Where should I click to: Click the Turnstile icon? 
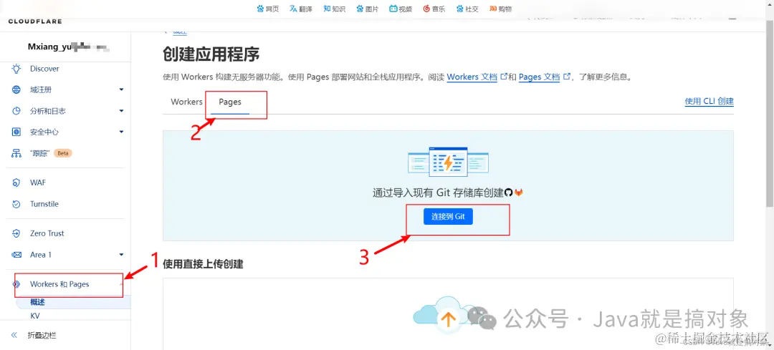click(16, 204)
